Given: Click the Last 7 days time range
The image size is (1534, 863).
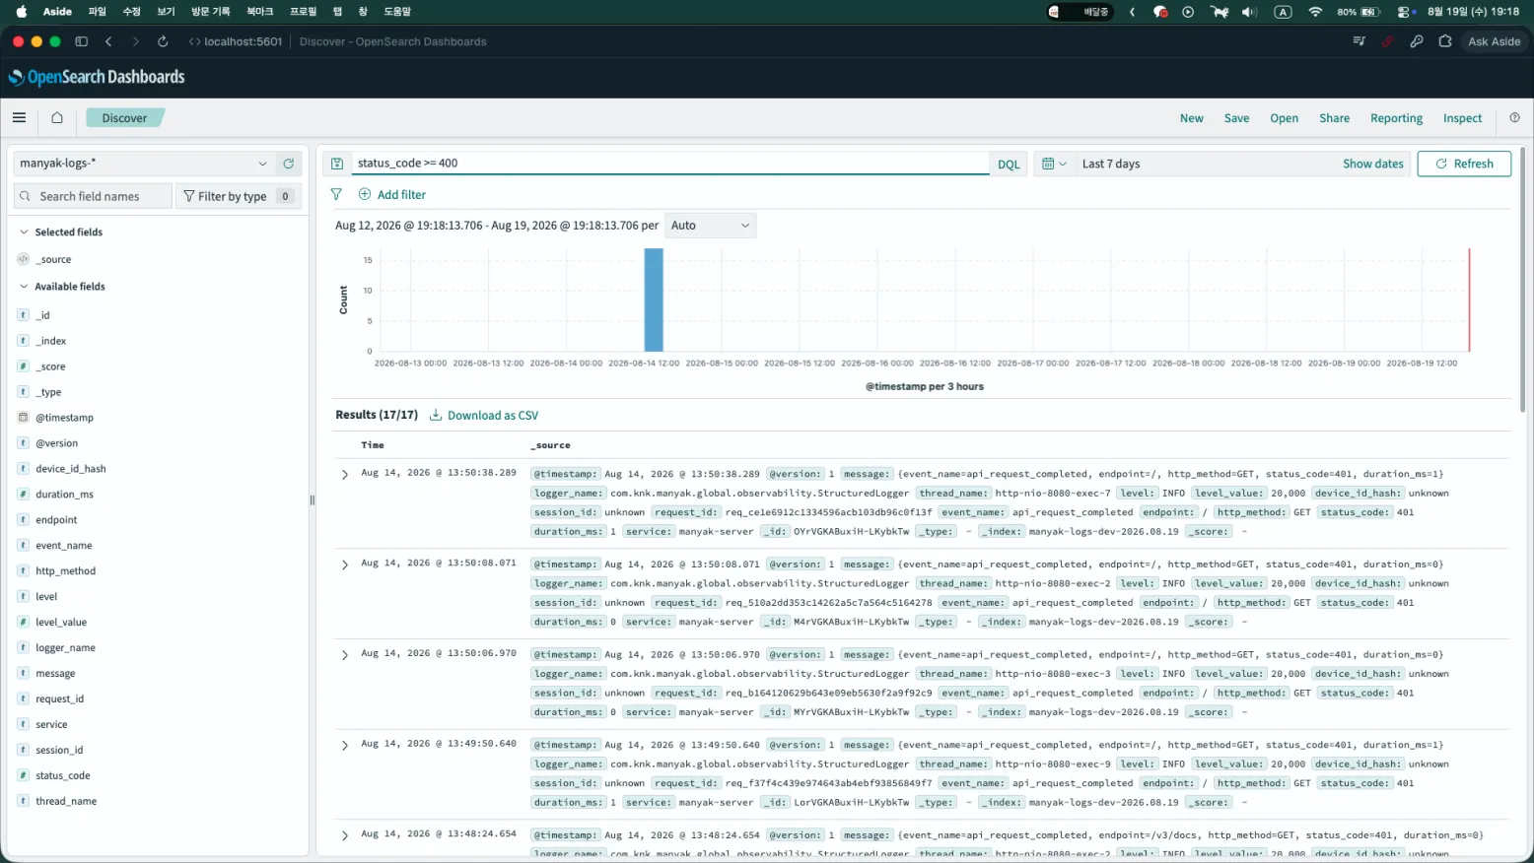Looking at the screenshot, I should click(1111, 164).
